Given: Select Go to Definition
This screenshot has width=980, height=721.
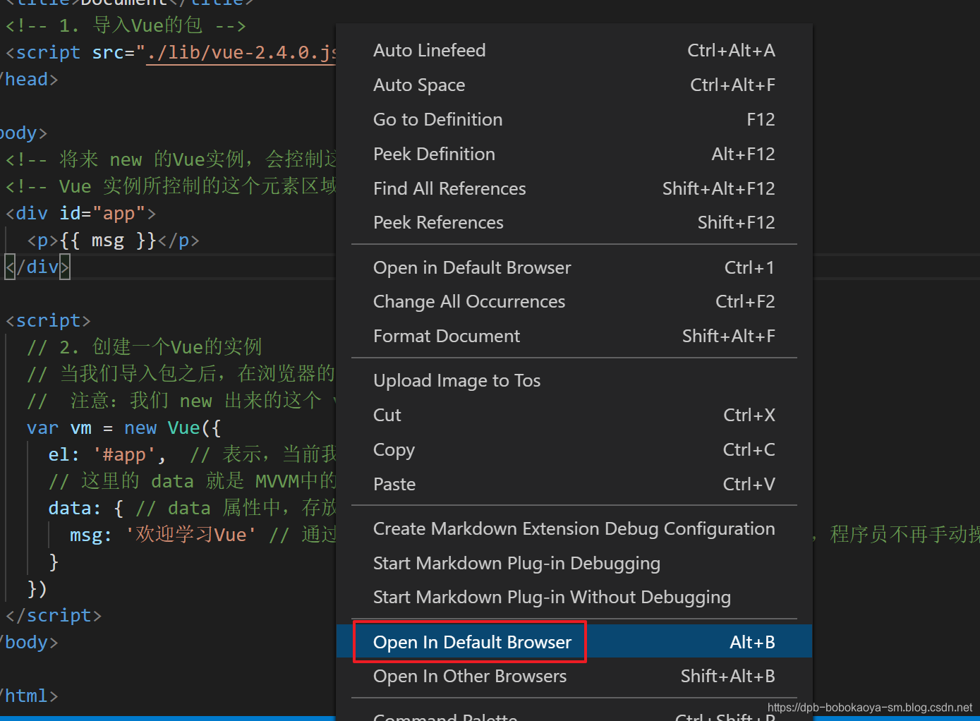Looking at the screenshot, I should [x=574, y=120].
